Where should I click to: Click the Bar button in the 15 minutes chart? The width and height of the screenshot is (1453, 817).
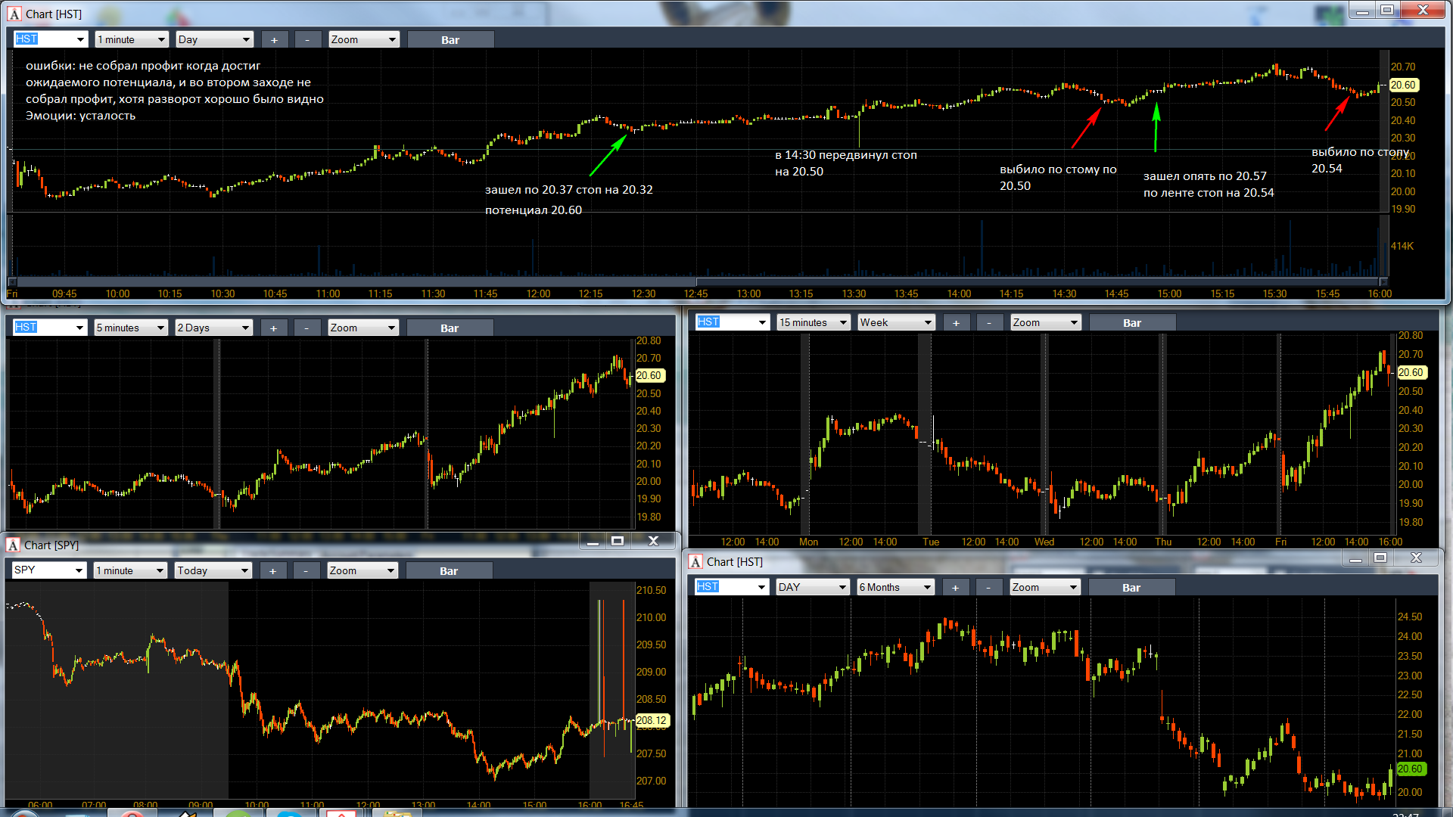tap(1132, 323)
